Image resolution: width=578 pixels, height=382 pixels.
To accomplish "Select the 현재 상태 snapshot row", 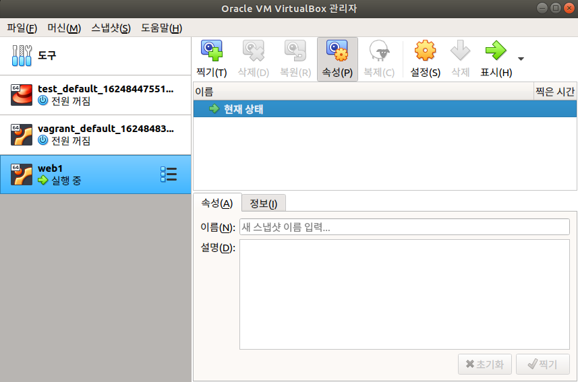I will point(385,109).
